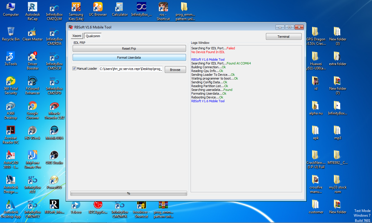The image size is (372, 223).
Task: Click the Reset Frp button
Action: 129,48
